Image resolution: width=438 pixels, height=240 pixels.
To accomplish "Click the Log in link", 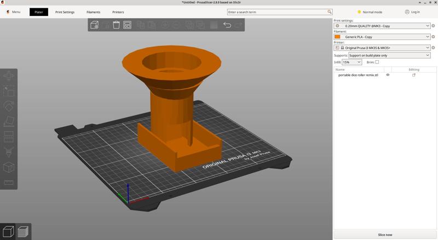I will tap(412, 12).
